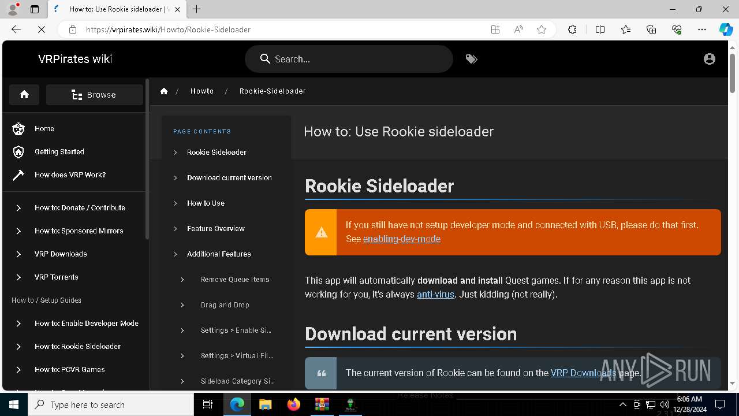Jump to Remove Queue Items in contents
Image resolution: width=739 pixels, height=416 pixels.
[x=235, y=280]
